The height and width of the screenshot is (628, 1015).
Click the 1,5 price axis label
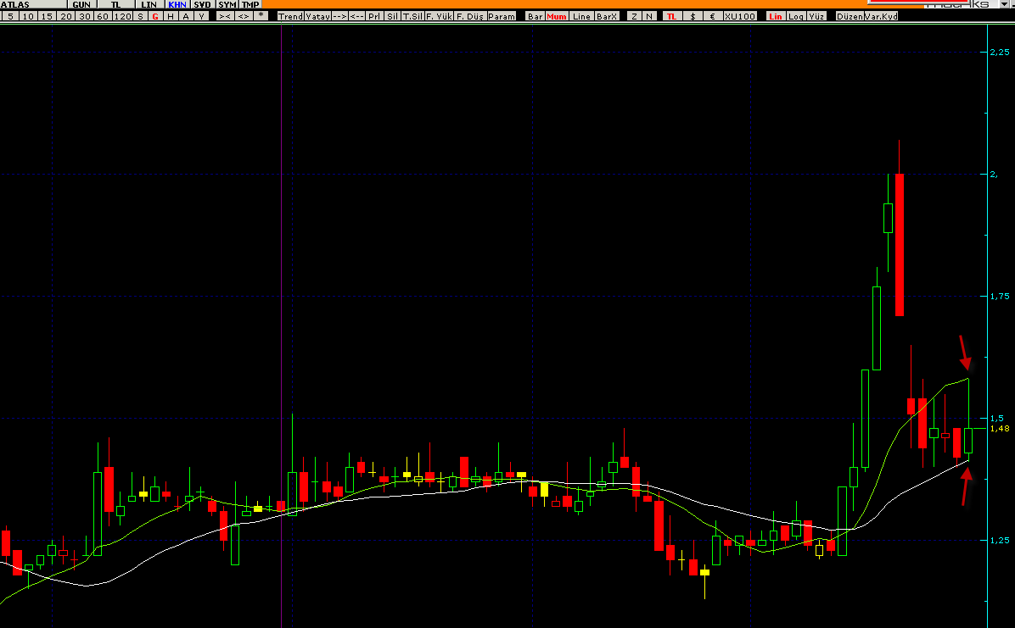coord(997,419)
